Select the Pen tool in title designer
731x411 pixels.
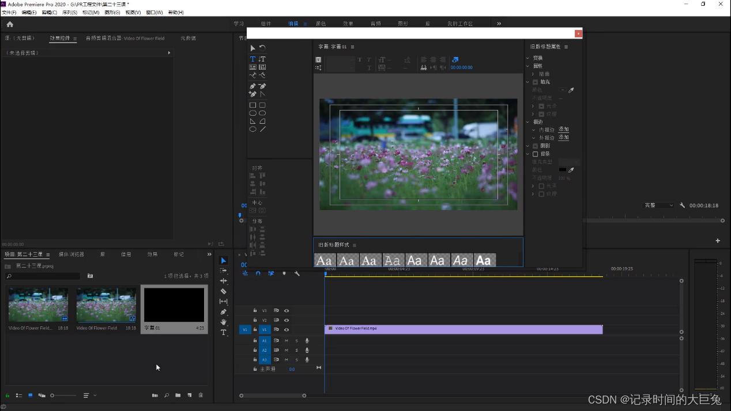253,86
